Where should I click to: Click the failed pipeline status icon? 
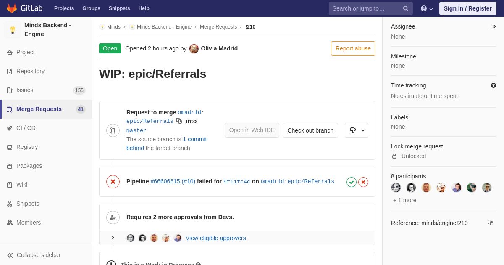[x=113, y=182]
